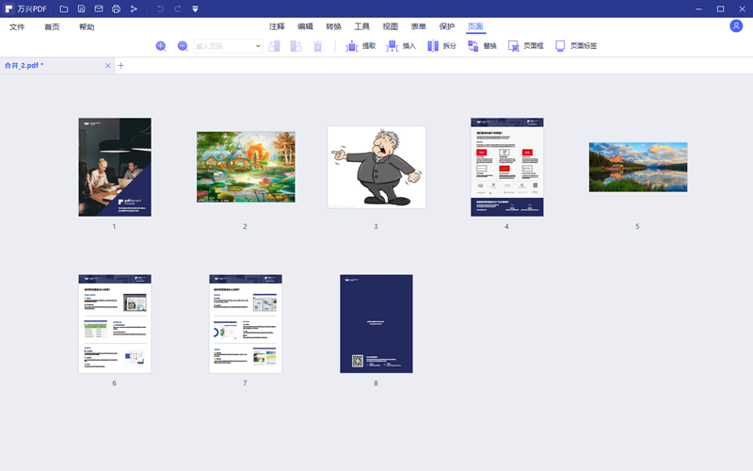The width and height of the screenshot is (753, 471).
Task: Click the zoom out magnifier icon
Action: coord(183,45)
